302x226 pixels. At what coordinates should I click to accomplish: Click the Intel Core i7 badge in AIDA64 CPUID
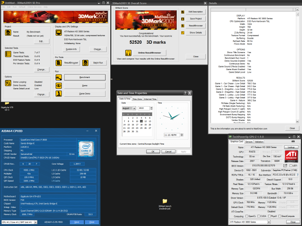point(86,148)
